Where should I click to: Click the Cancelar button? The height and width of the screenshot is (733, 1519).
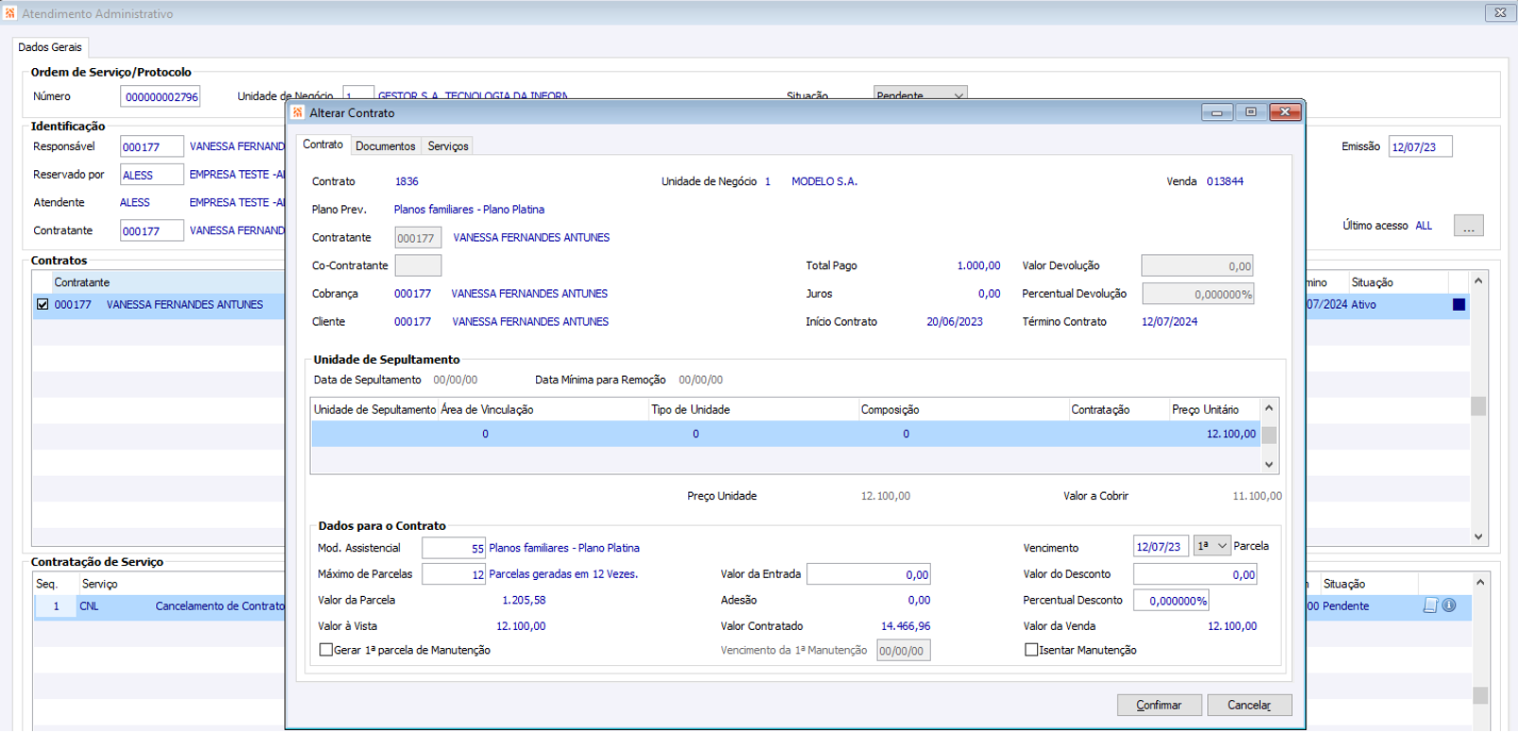(x=1250, y=706)
